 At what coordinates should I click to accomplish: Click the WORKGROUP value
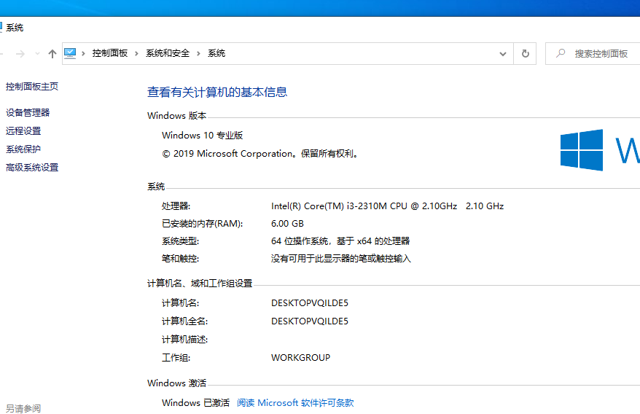(300, 358)
